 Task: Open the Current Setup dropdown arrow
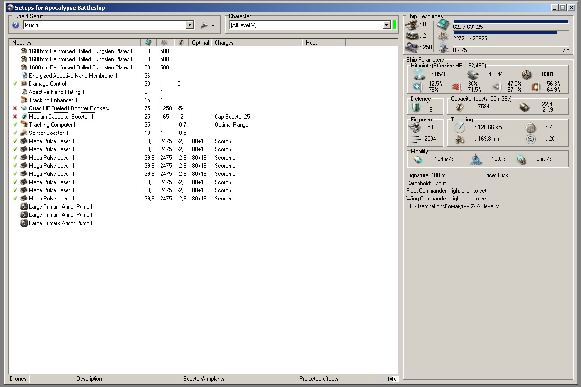(190, 25)
